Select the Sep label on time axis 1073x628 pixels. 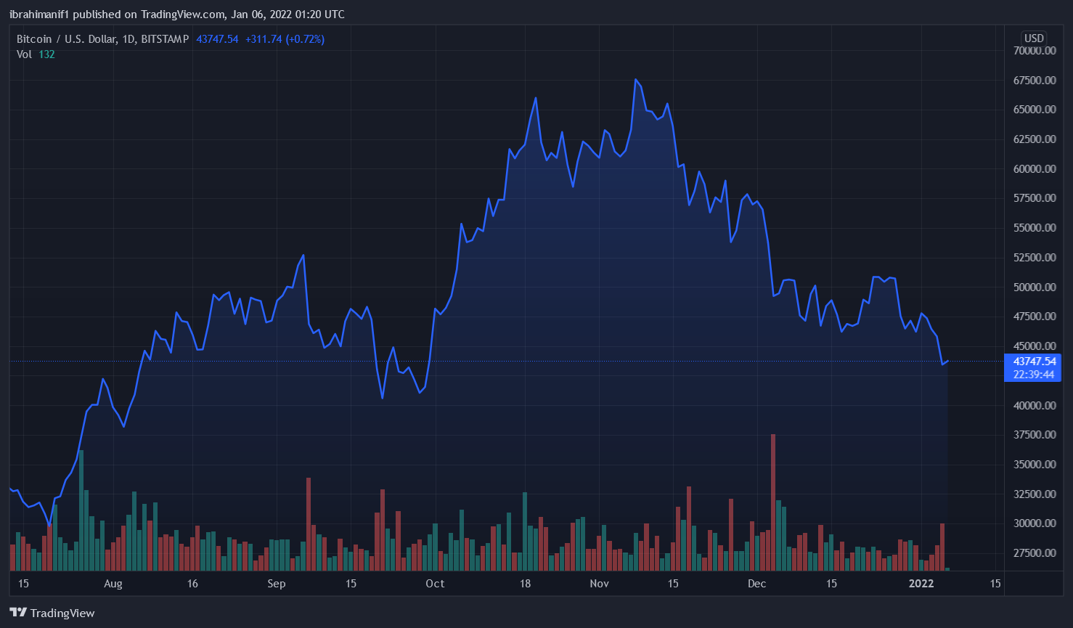277,584
